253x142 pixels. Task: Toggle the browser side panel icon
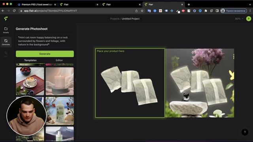click(x=217, y=11)
